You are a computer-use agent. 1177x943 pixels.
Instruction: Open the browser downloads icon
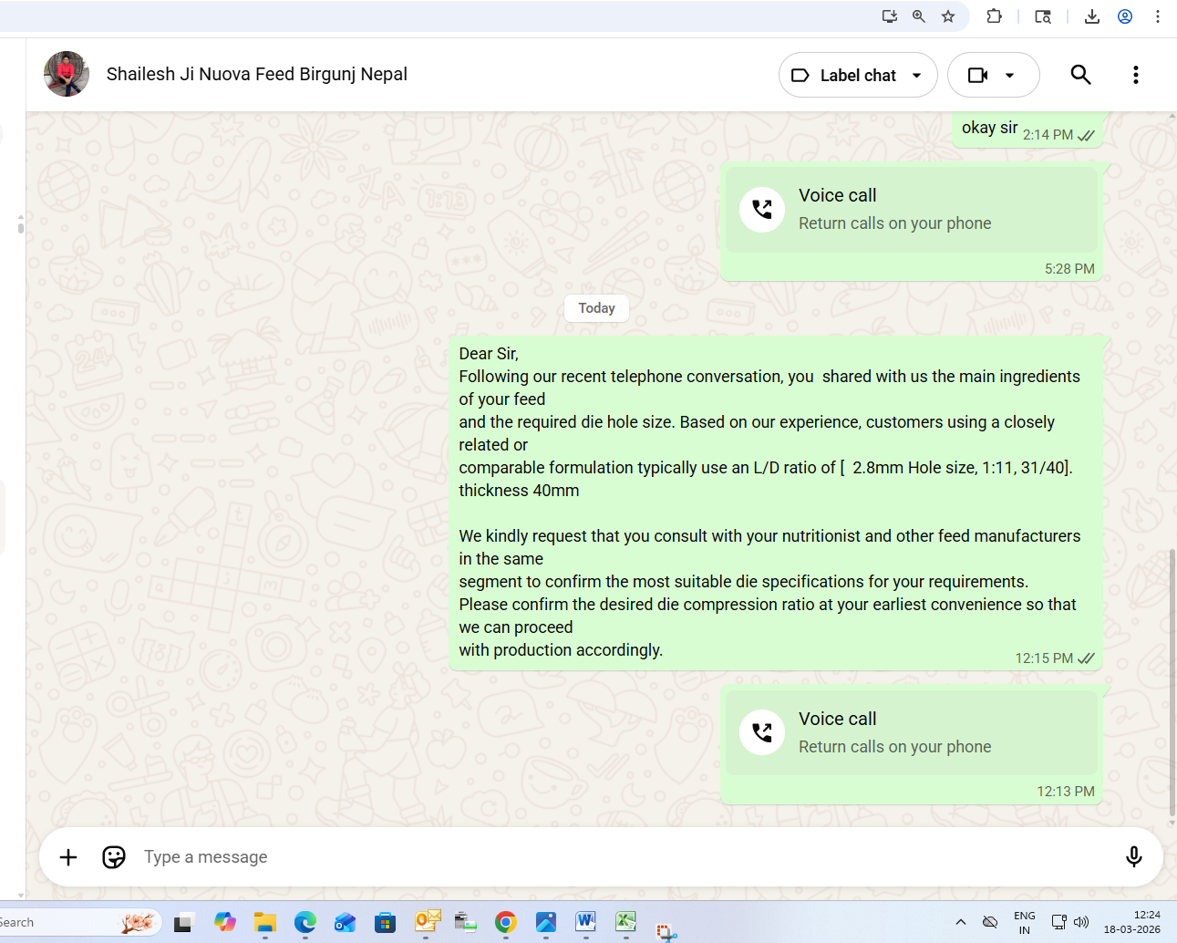[1092, 16]
